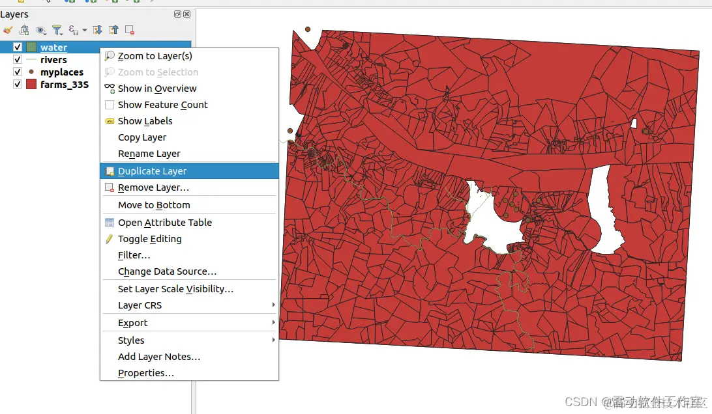Viewport: 712px width, 414px height.
Task: Click the Layers panel title
Action: [x=14, y=14]
